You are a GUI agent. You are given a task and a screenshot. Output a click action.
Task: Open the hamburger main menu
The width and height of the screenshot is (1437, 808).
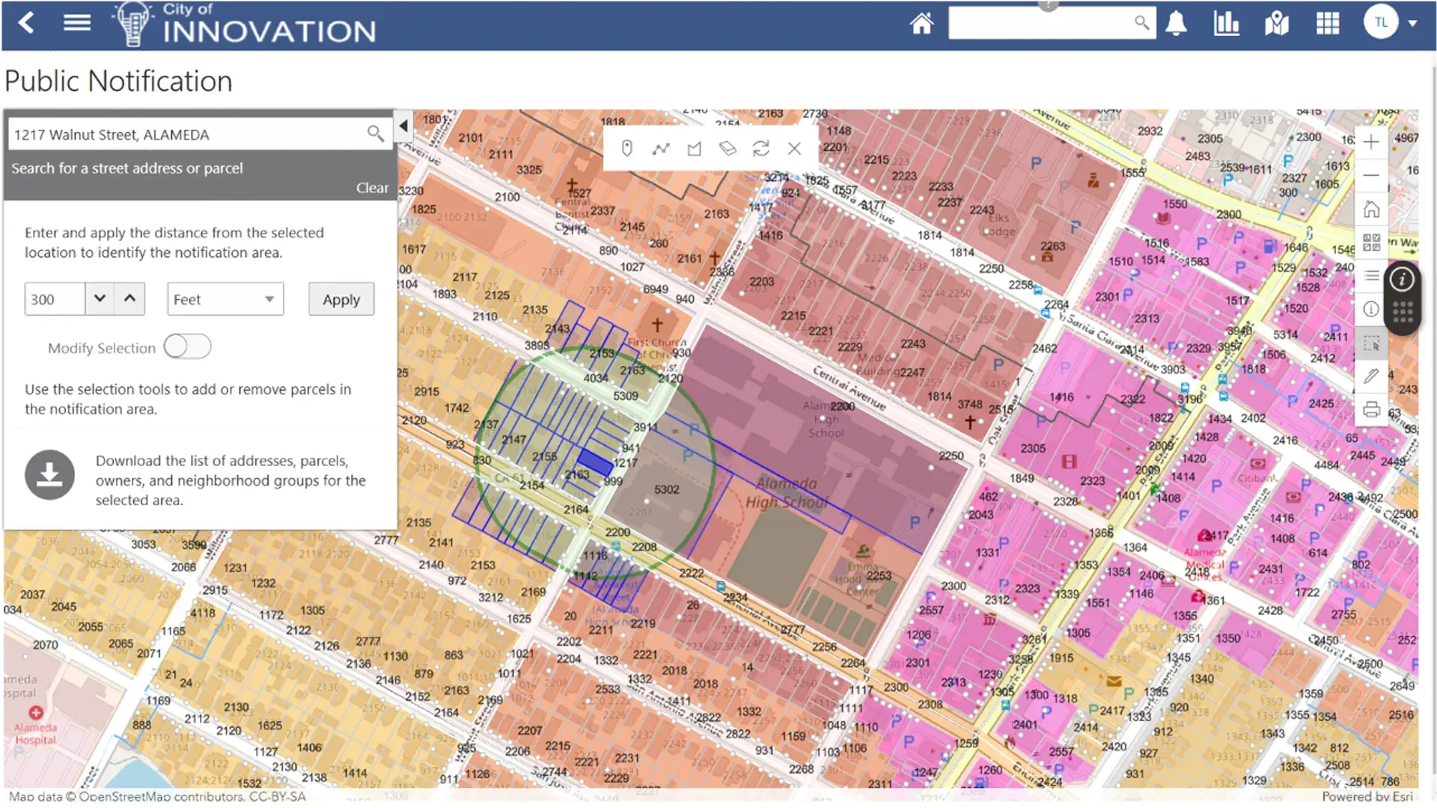click(x=77, y=23)
